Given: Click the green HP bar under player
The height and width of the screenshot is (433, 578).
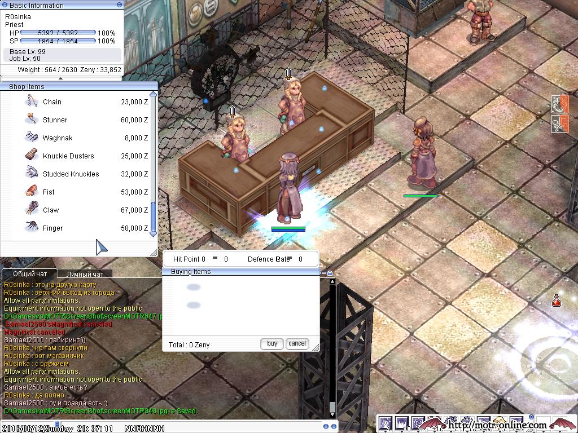Looking at the screenshot, I should (288, 228).
